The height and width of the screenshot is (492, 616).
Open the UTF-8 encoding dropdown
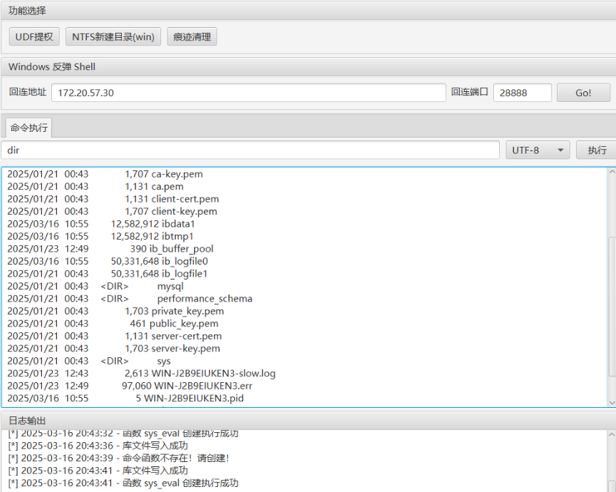[x=538, y=150]
